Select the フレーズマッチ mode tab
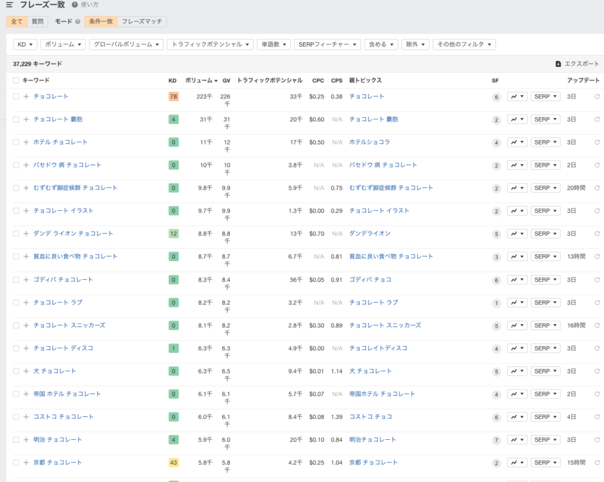The height and width of the screenshot is (482, 604). coord(142,21)
